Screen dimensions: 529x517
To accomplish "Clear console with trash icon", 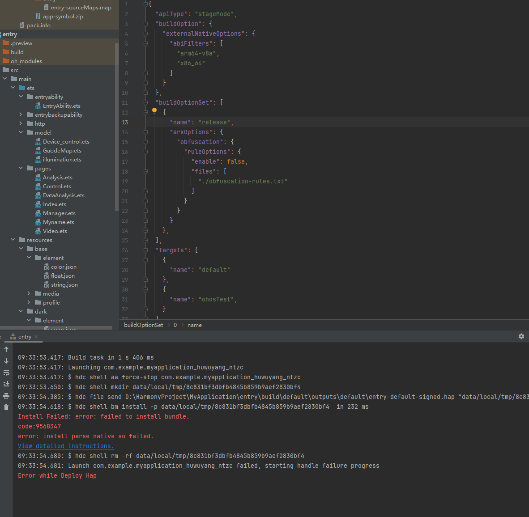I will pos(6,407).
